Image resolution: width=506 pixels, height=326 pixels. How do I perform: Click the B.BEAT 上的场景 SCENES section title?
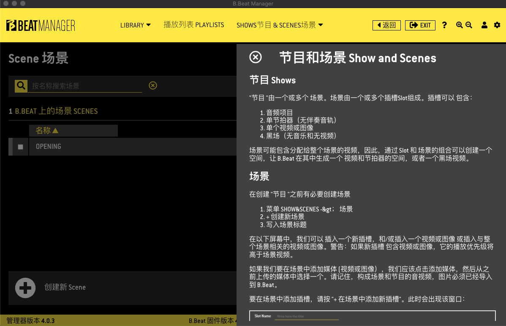tap(57, 111)
